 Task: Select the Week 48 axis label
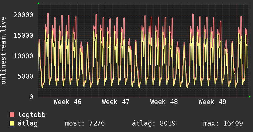(x=164, y=102)
